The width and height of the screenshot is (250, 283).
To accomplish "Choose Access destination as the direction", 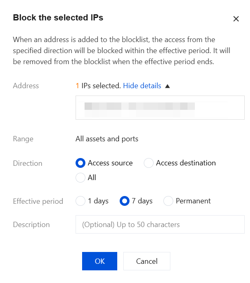I will (149, 163).
